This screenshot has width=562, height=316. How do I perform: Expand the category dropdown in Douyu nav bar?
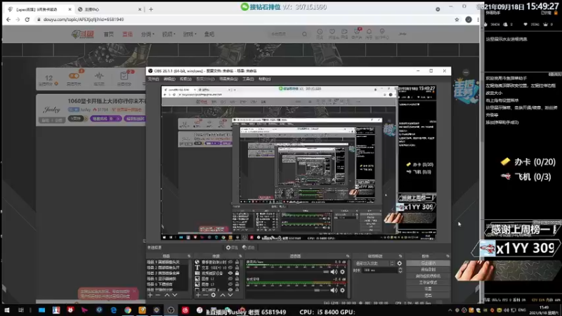click(x=148, y=34)
